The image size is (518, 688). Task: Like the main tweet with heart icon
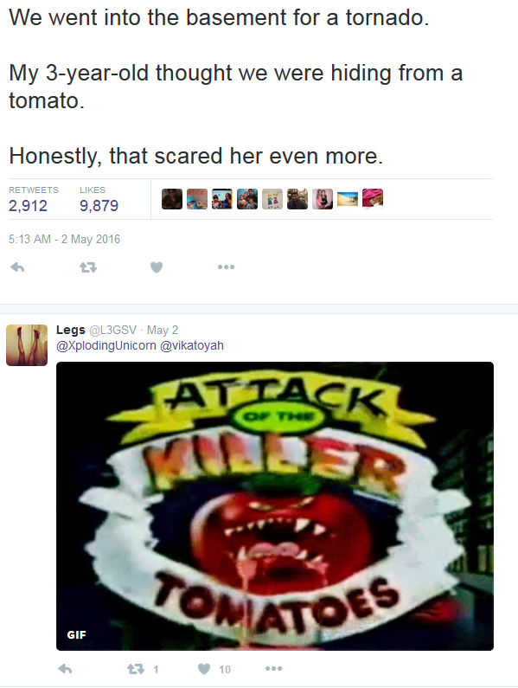(x=157, y=267)
